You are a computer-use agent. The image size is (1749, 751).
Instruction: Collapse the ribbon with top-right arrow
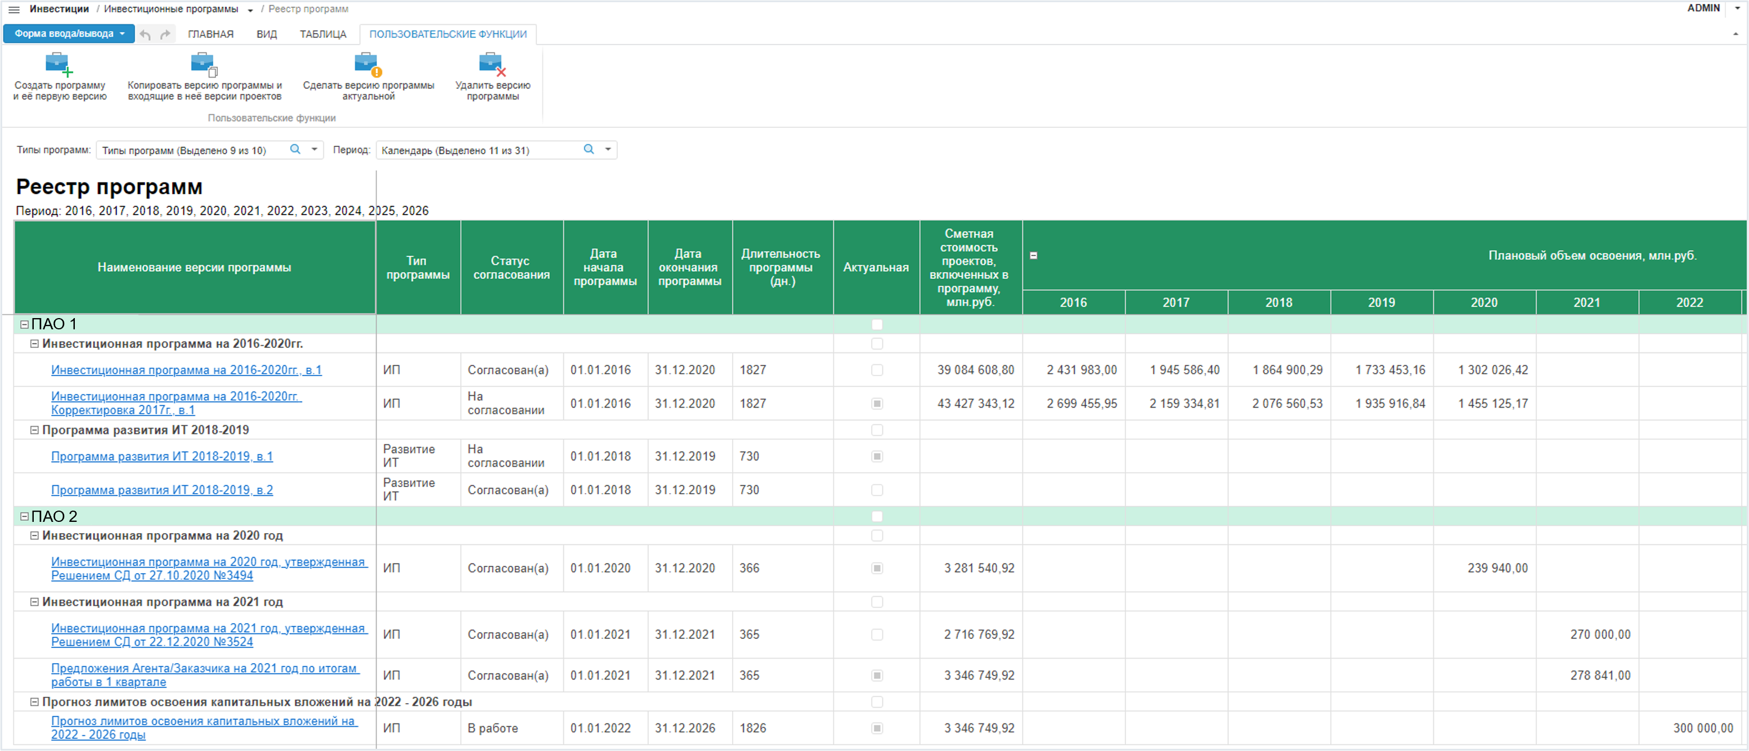(1735, 34)
